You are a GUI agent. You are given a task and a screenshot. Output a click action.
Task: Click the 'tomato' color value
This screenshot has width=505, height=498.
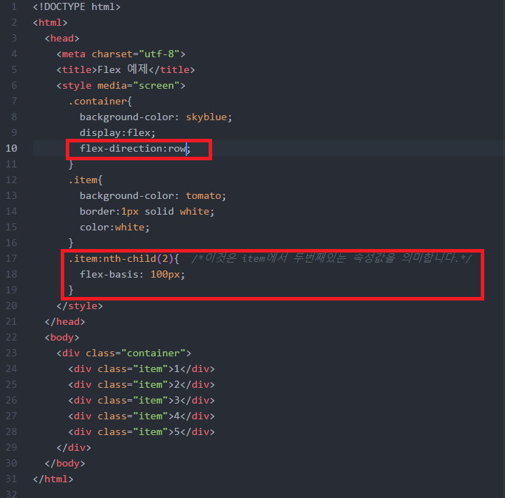(x=204, y=196)
